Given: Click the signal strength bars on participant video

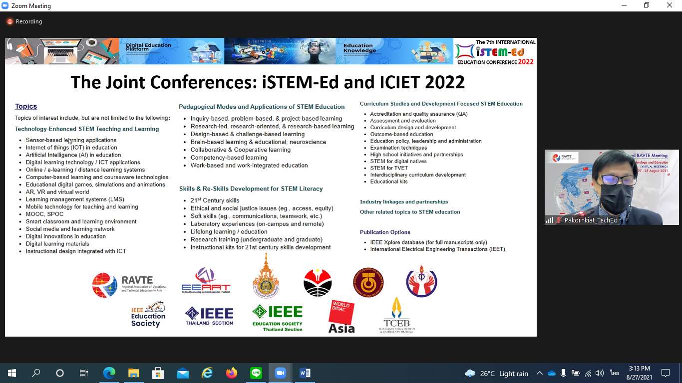Looking at the screenshot, I should coord(550,220).
